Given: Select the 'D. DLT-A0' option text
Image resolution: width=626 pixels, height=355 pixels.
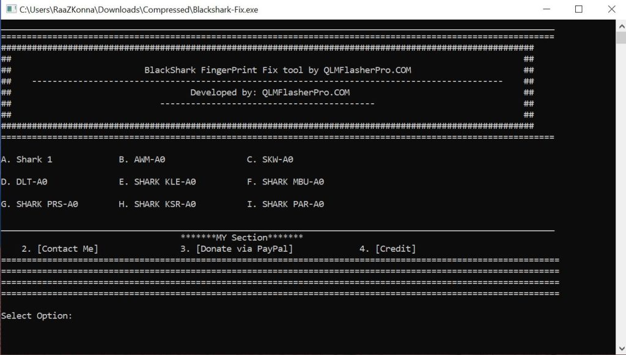Looking at the screenshot, I should pos(24,182).
